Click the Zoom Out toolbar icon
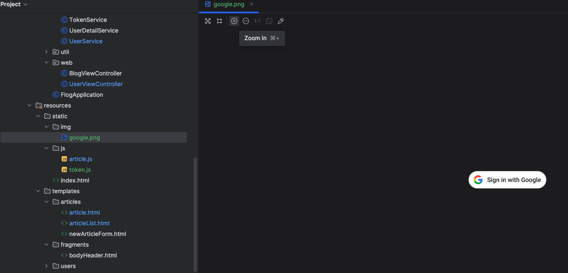The height and width of the screenshot is (273, 568). pos(246,21)
